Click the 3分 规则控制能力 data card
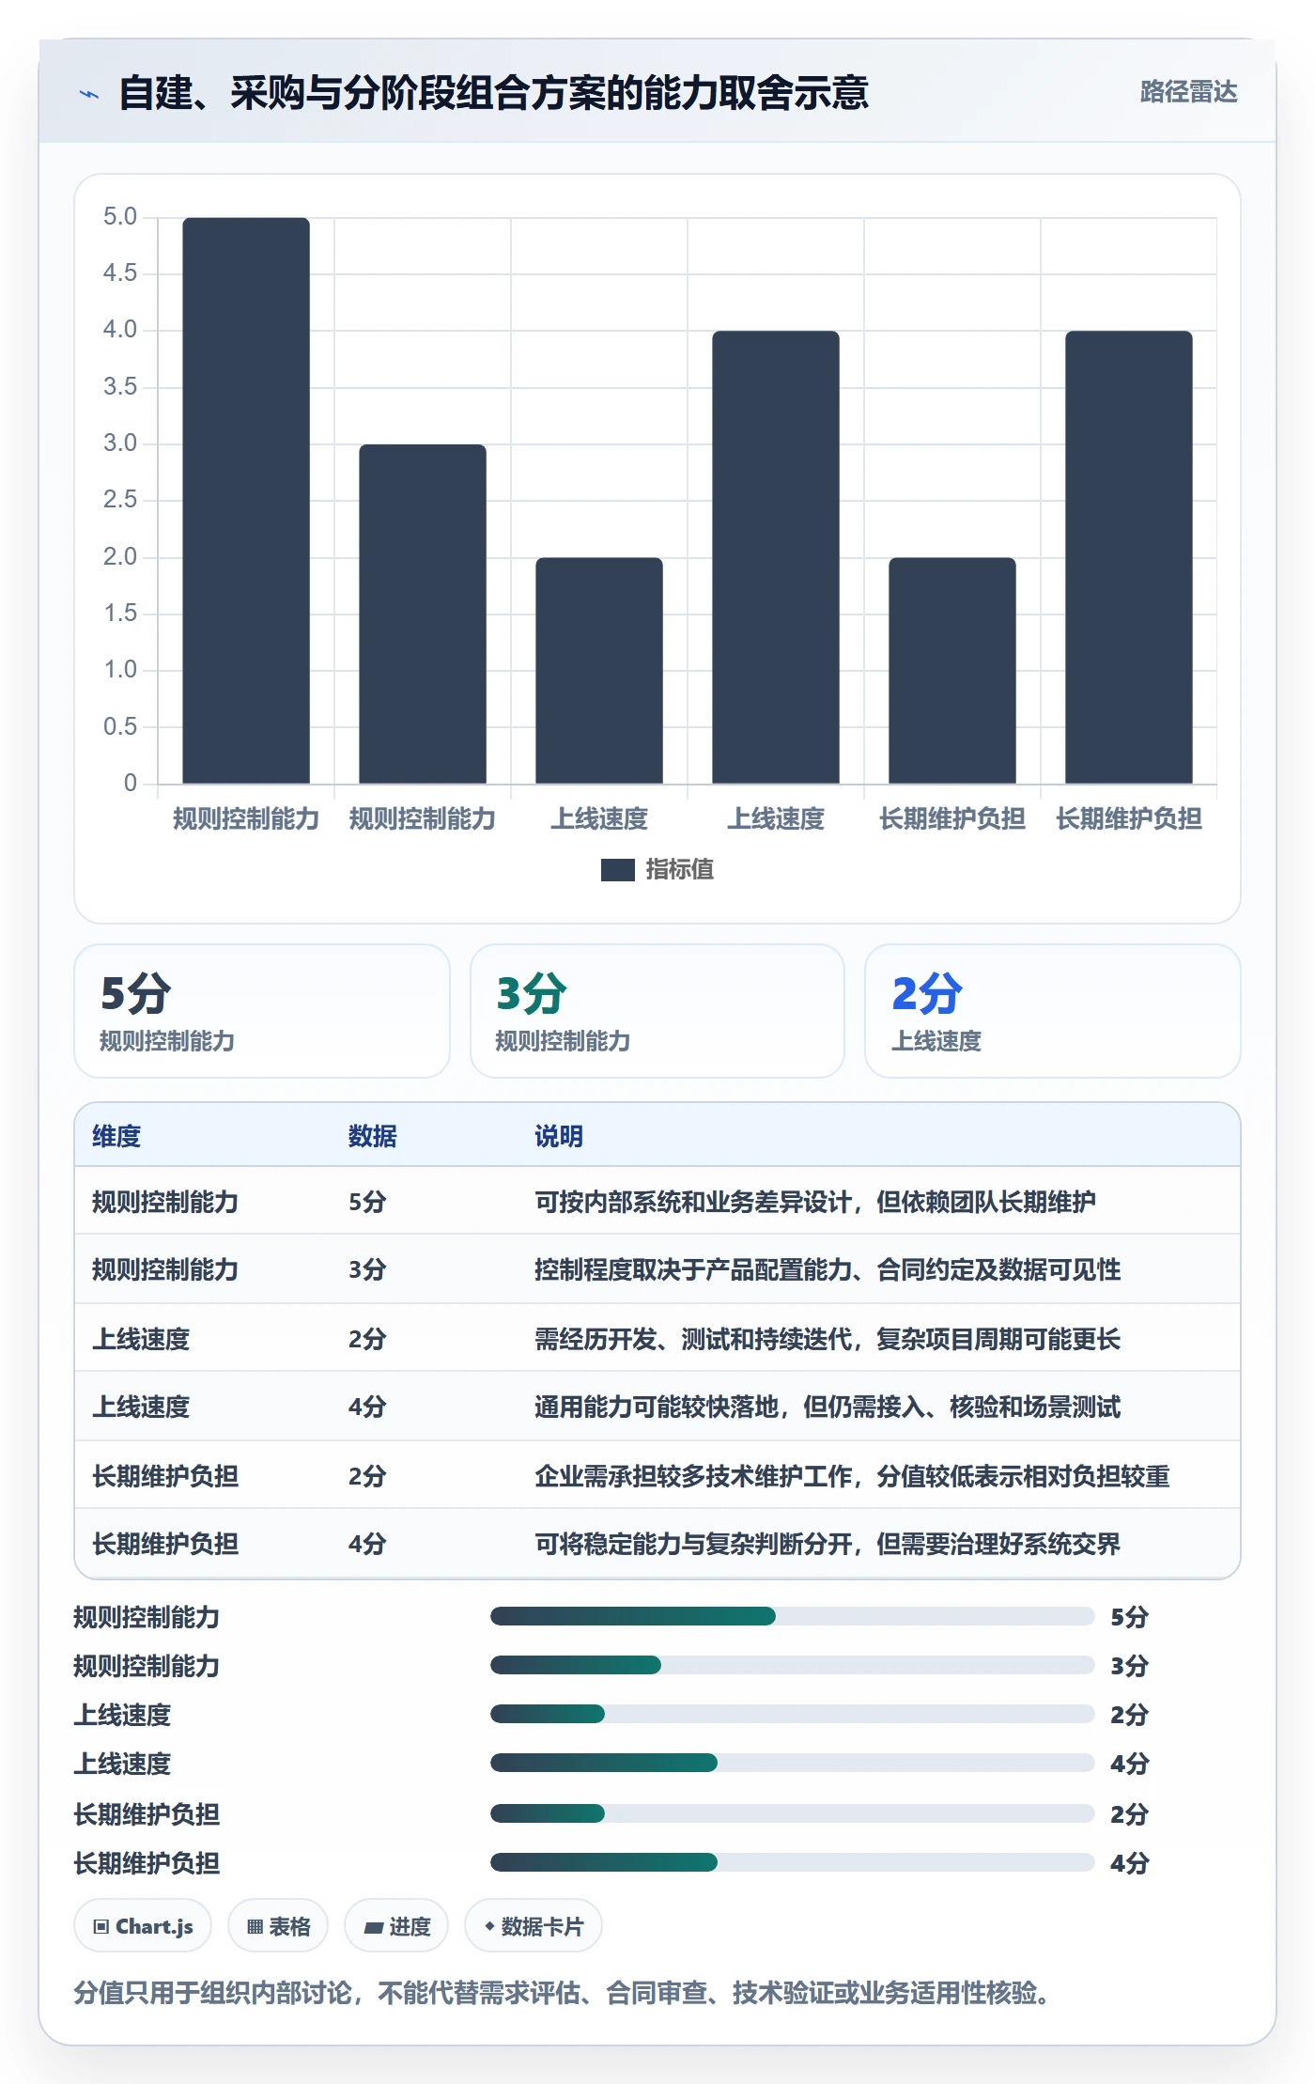This screenshot has height=2084, width=1315. pos(657,1011)
